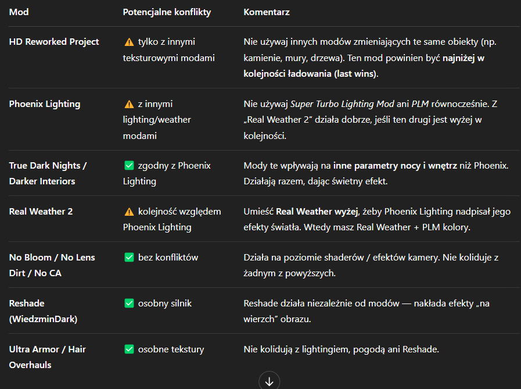
Task: Select the 'Mod' column header
Action: click(19, 12)
